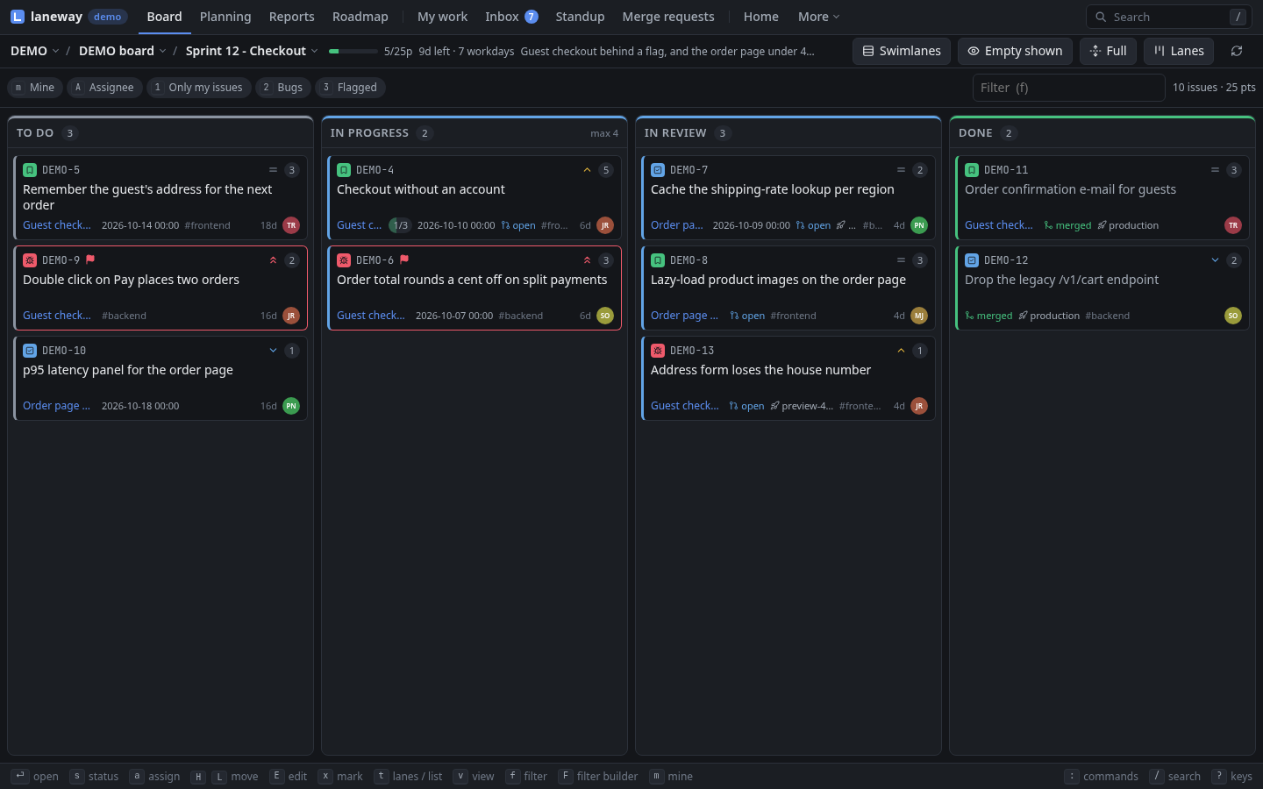Click the Lanes button

pyautogui.click(x=1179, y=51)
